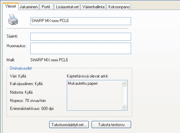This screenshot has height=133, width=180.
Task: Click the printer icon
Action: click(x=13, y=19)
